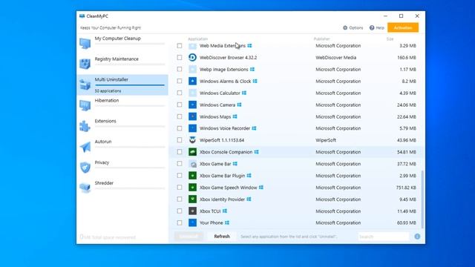The width and height of the screenshot is (475, 267).
Task: Sort list by Application column header
Action: point(198,39)
